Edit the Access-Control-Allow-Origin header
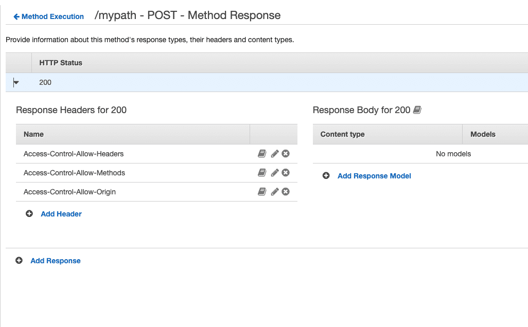Image resolution: width=528 pixels, height=327 pixels. coord(275,192)
